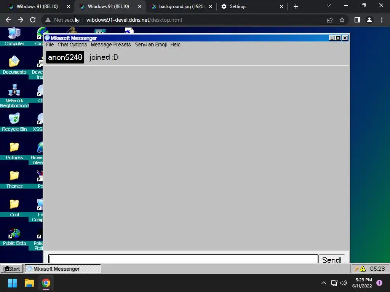Viewport: 390px width, 292px height.
Task: Click the Chrome taskbar icon
Action: [46, 283]
